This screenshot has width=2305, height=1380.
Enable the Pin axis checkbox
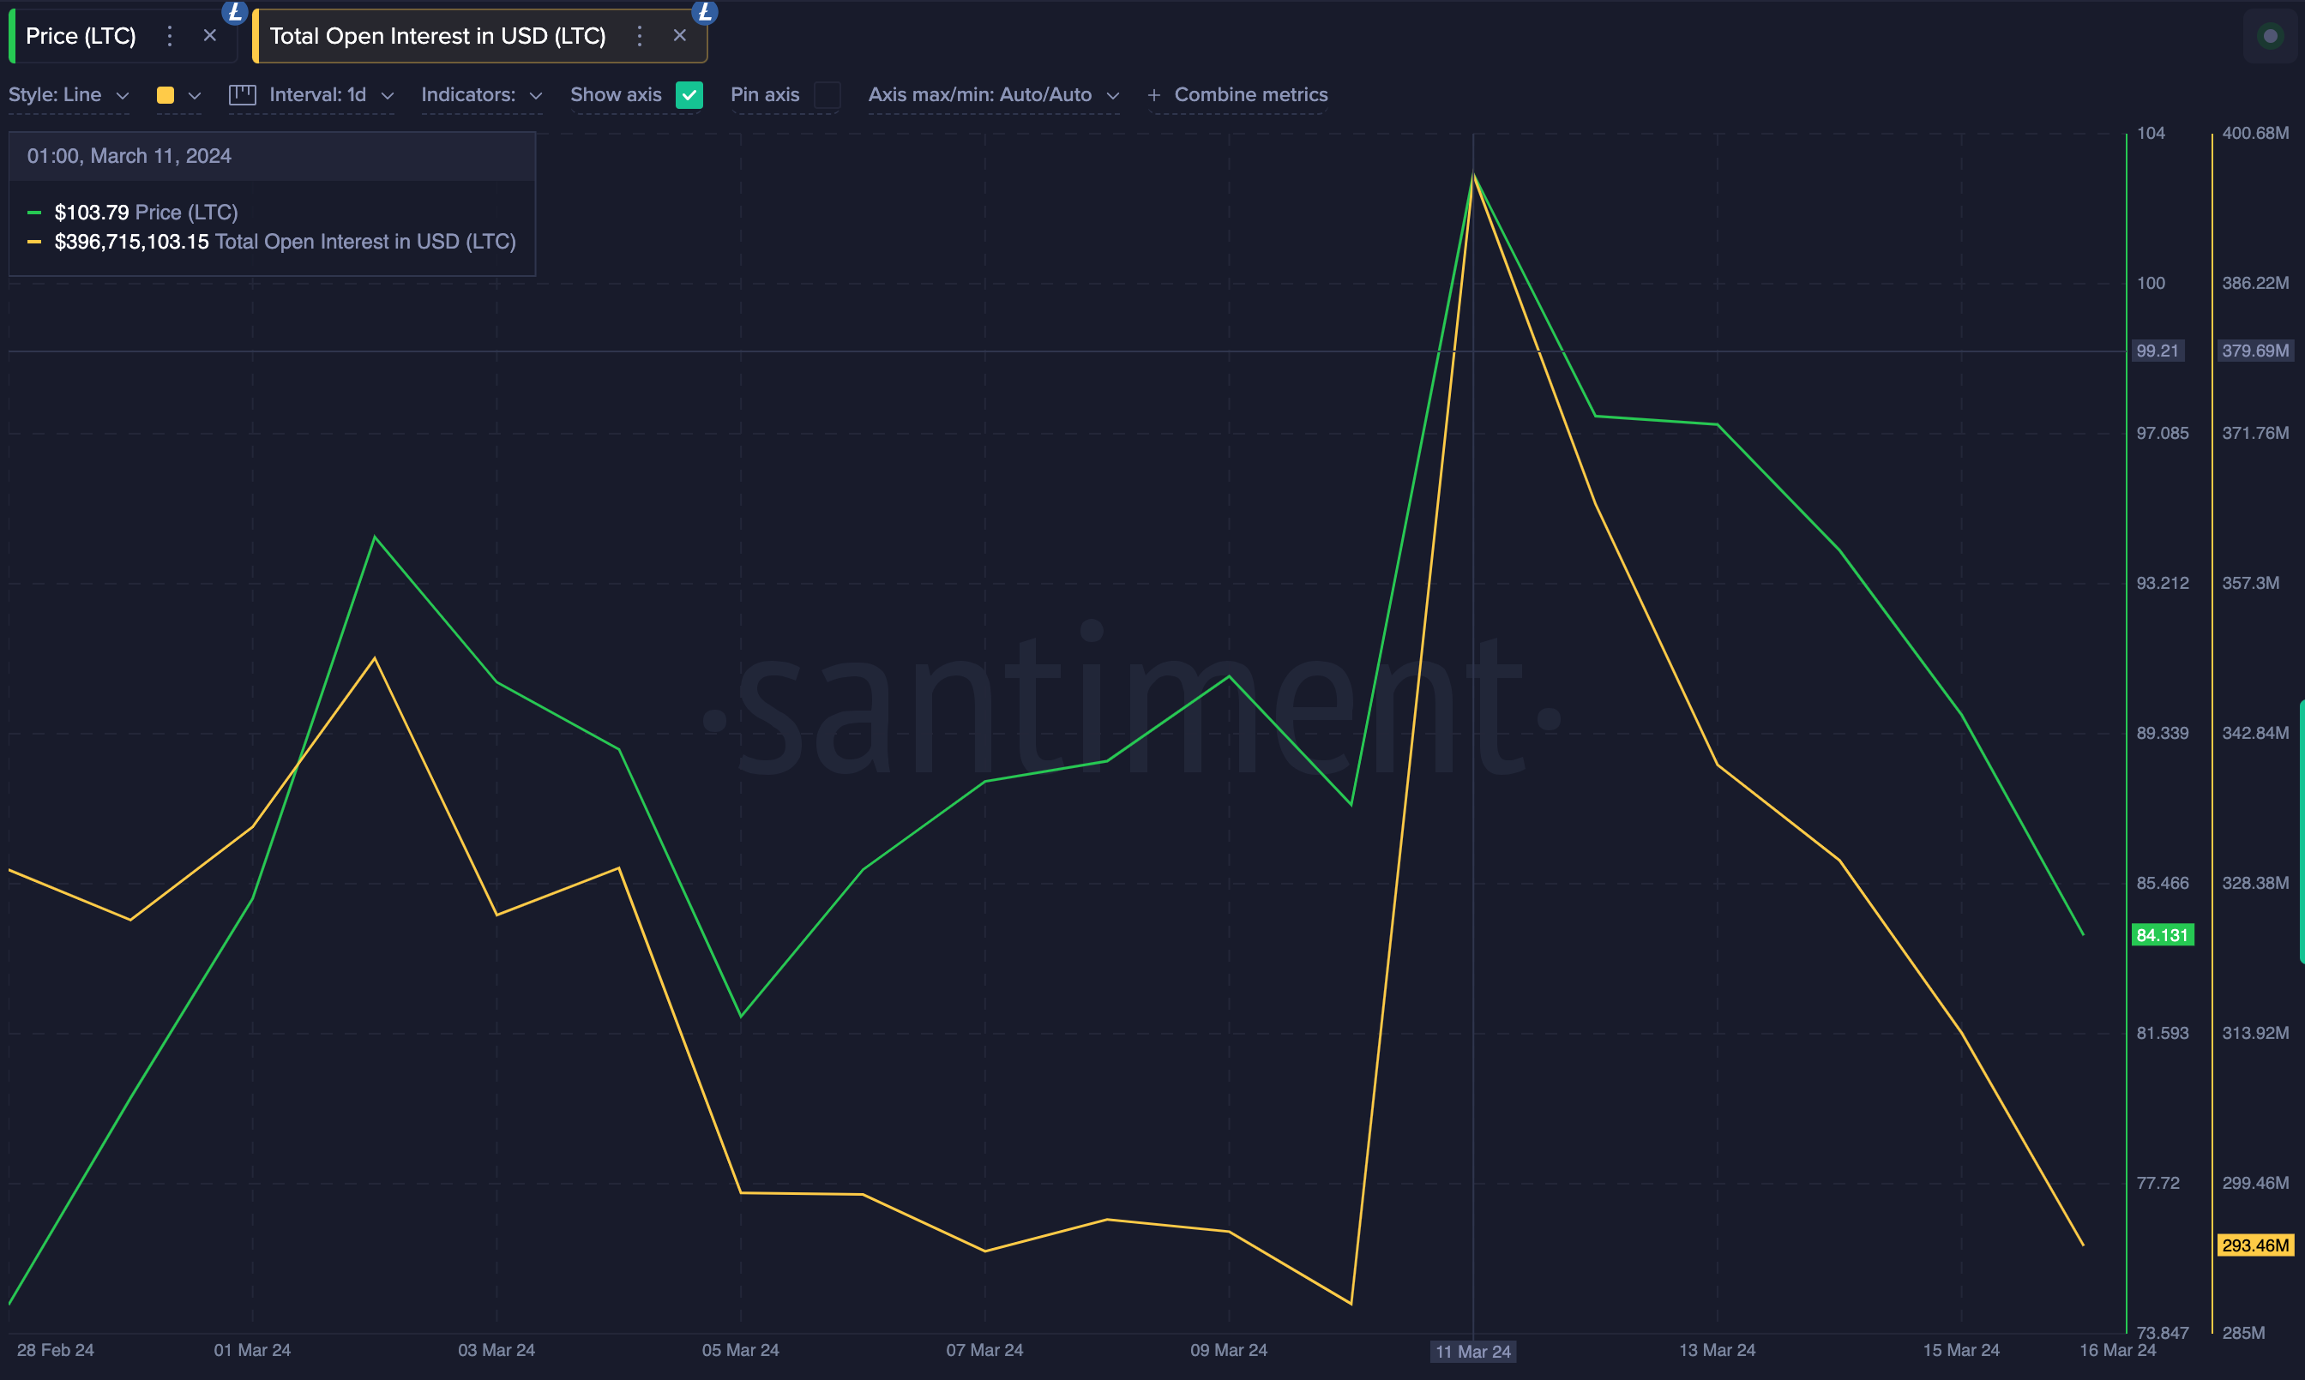pyautogui.click(x=827, y=95)
